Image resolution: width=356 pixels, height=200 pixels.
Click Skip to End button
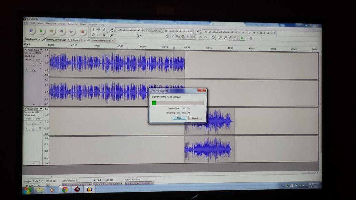[x=71, y=32]
